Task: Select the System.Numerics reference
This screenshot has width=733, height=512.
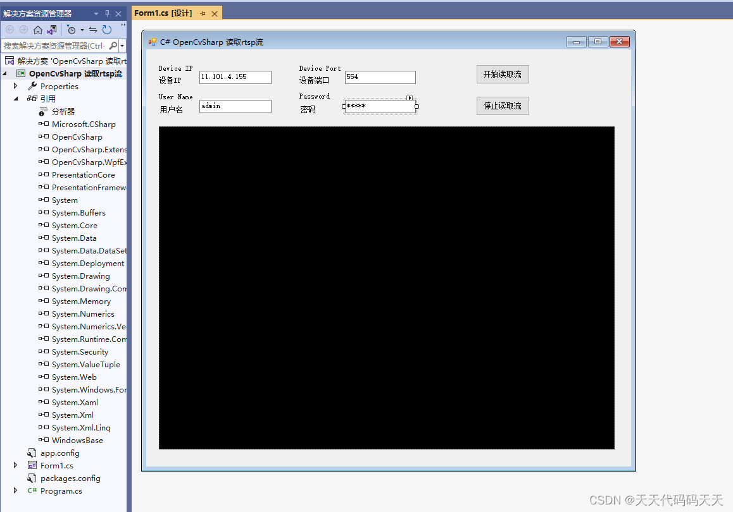Action: click(x=83, y=314)
